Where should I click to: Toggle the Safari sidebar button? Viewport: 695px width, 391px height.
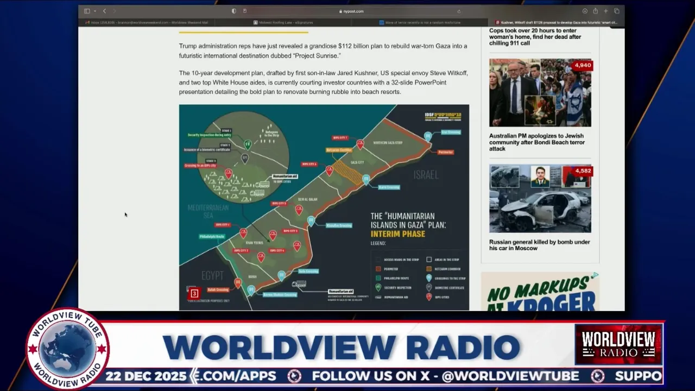[87, 11]
